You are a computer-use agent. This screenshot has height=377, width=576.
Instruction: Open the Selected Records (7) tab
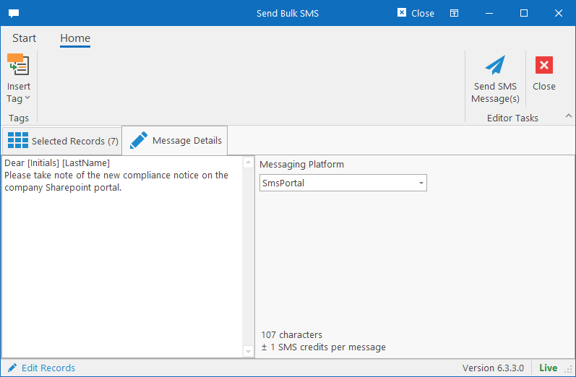coord(62,141)
